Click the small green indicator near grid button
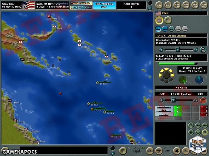The width and height of the screenshot is (209, 156). click(143, 148)
